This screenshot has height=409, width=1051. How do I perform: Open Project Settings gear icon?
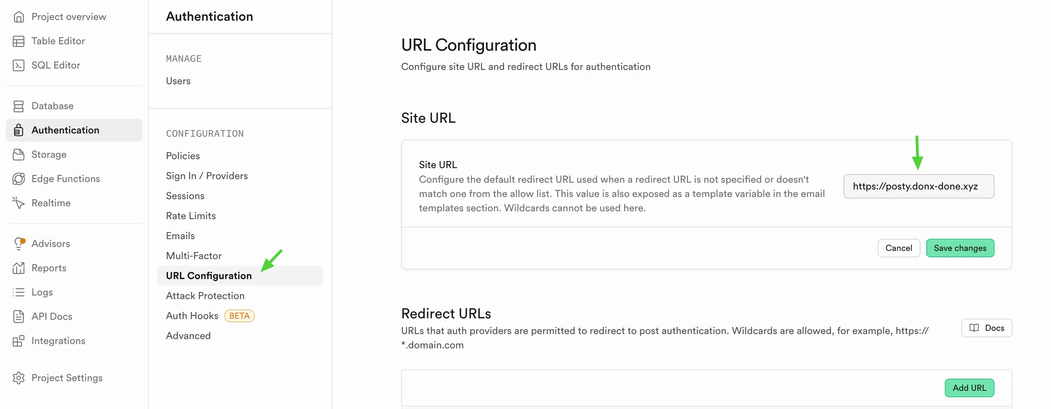coord(18,378)
